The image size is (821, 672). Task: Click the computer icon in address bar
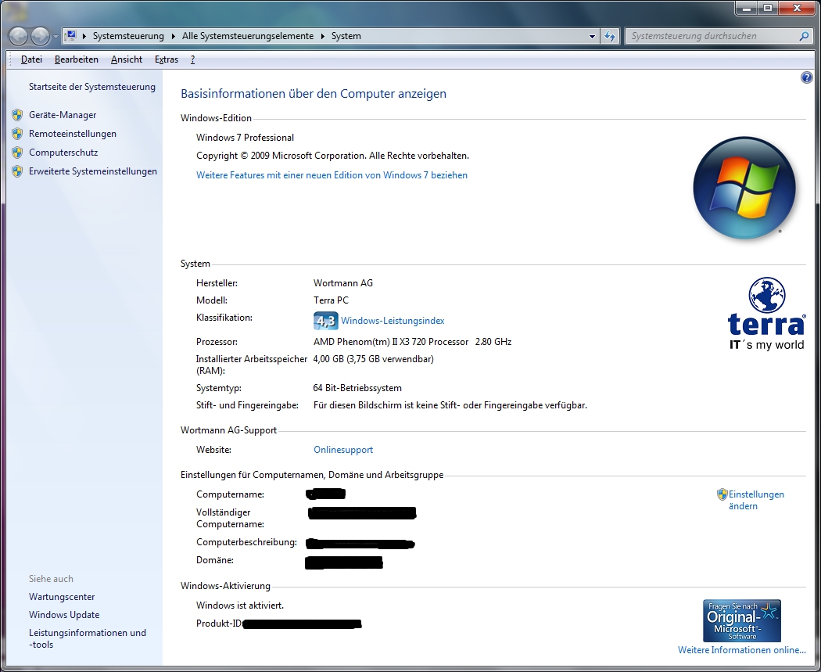tap(70, 36)
